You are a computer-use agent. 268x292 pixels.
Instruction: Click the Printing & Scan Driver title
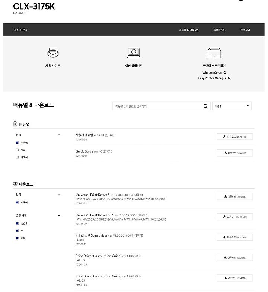point(92,235)
